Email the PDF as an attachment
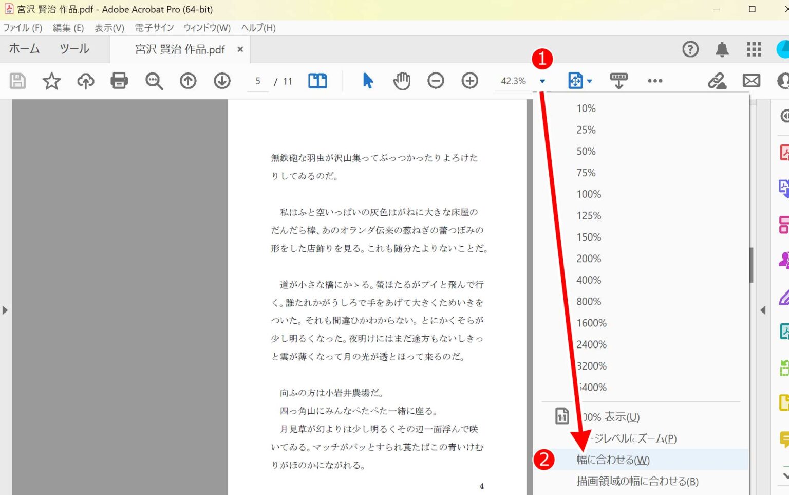The height and width of the screenshot is (495, 789). [x=750, y=81]
